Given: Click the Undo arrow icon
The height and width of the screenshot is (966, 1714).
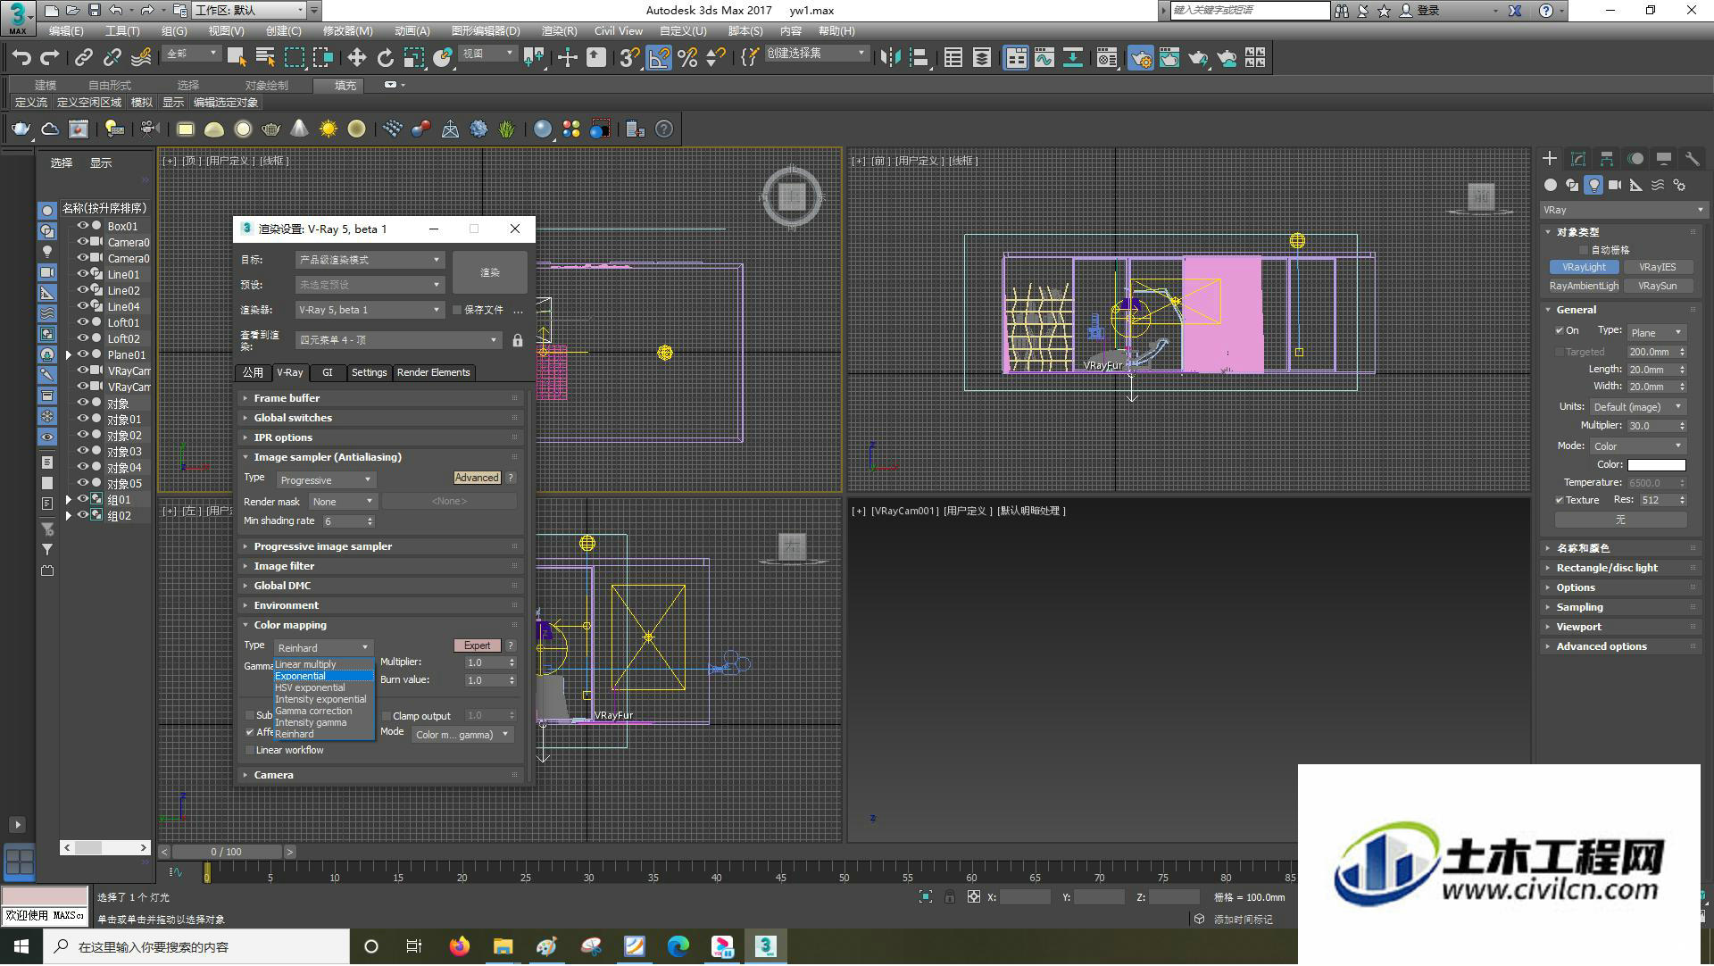Looking at the screenshot, I should tap(21, 58).
